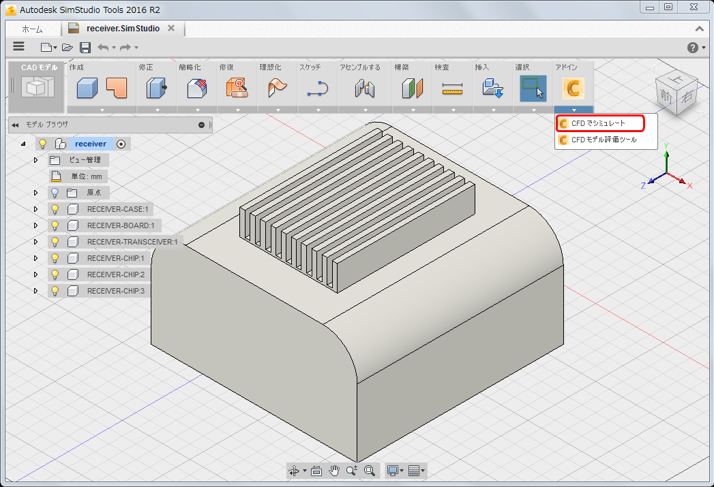Open the アドイン panel dropdown arrow
The width and height of the screenshot is (714, 487).
pyautogui.click(x=574, y=110)
